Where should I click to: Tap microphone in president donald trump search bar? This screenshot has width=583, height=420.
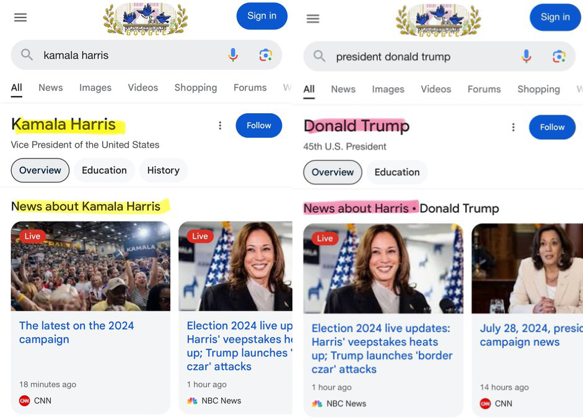point(526,57)
